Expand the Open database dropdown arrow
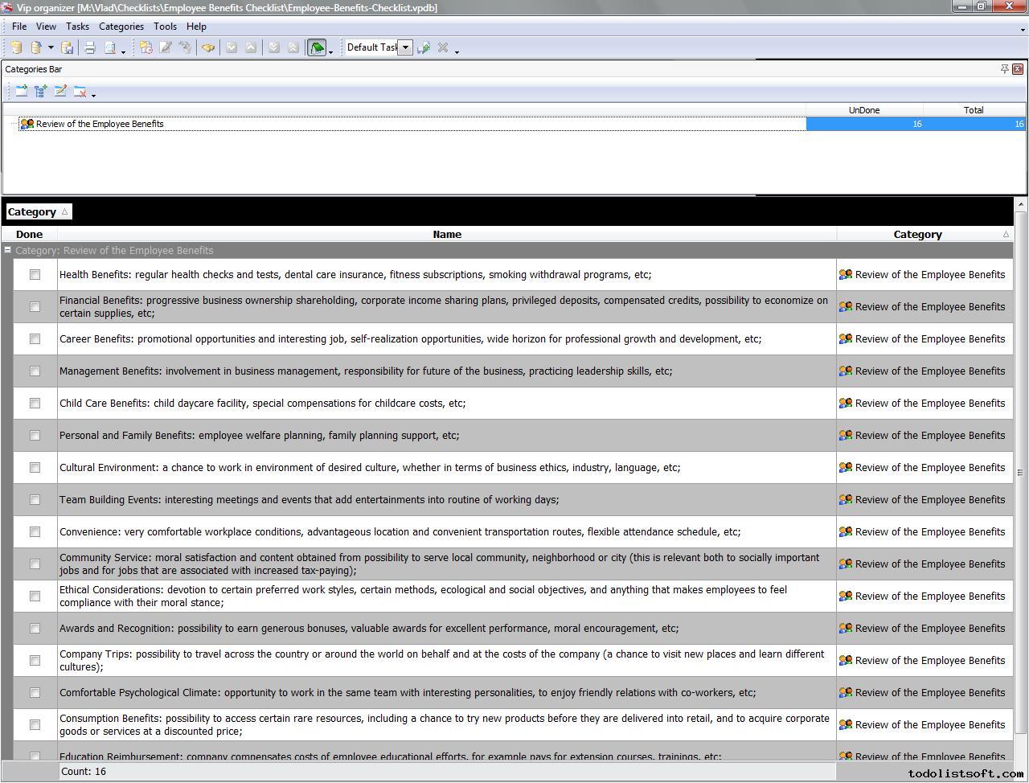 51,48
